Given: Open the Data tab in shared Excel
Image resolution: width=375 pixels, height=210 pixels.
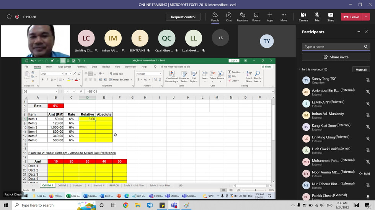Looking at the screenshot, I should click(95, 67).
